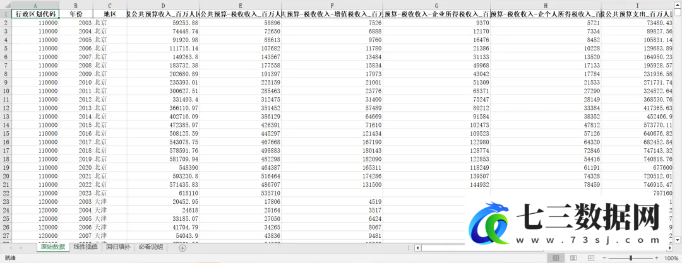
Task: Click the 地区 header cell
Action: pyautogui.click(x=110, y=13)
